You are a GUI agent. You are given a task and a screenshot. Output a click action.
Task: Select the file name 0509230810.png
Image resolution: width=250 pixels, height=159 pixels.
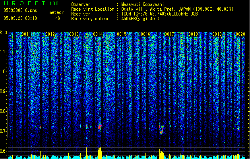pyautogui.click(x=20, y=10)
